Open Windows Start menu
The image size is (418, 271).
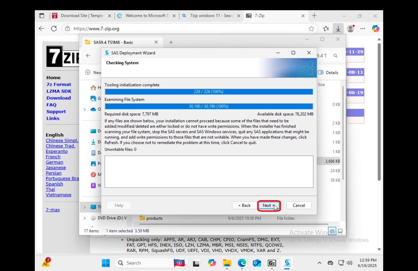tap(106, 263)
